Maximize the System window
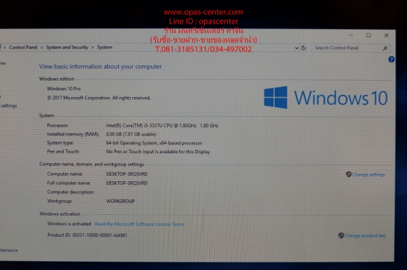 point(368,35)
